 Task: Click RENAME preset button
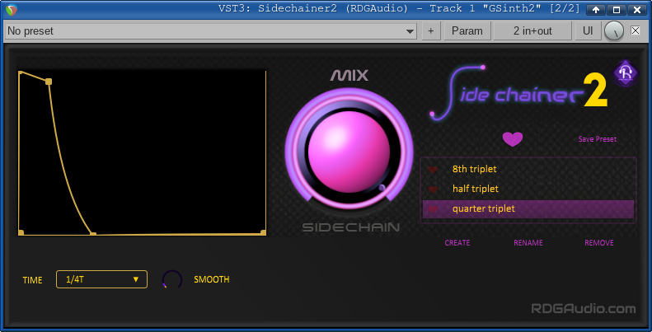(528, 243)
